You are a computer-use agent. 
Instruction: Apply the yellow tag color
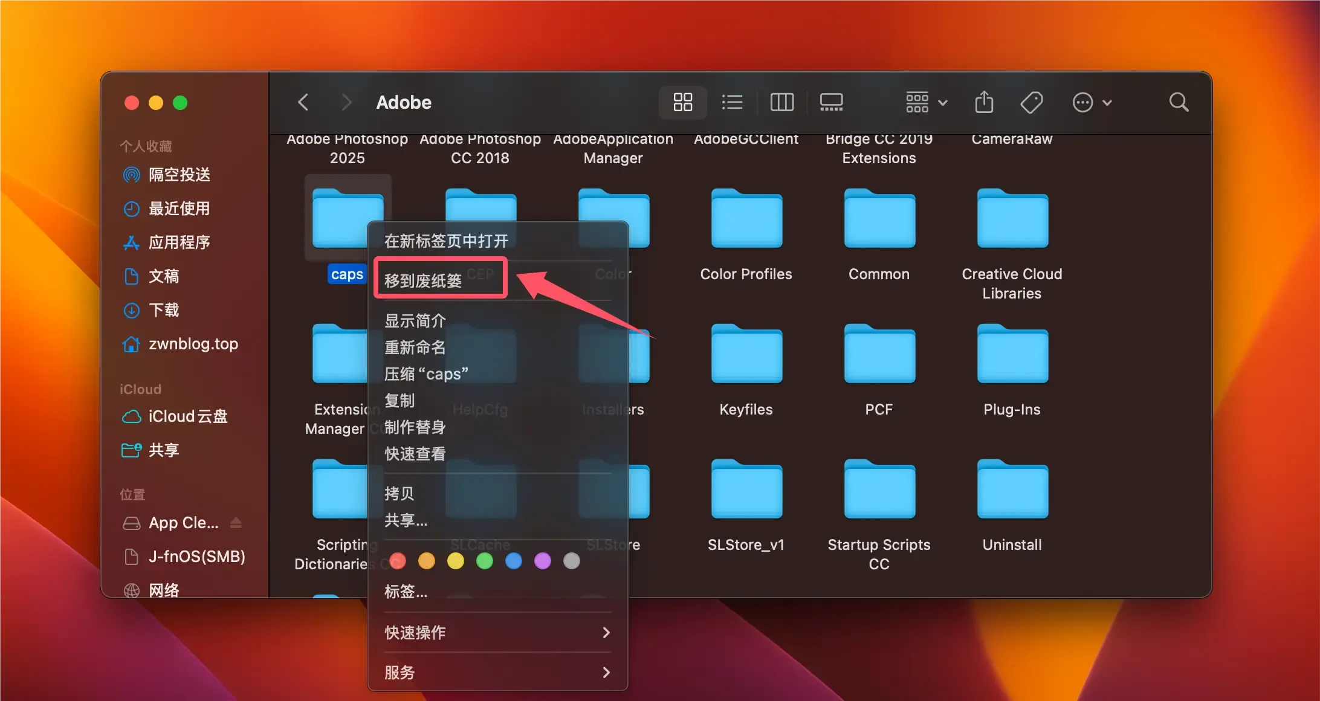point(456,561)
